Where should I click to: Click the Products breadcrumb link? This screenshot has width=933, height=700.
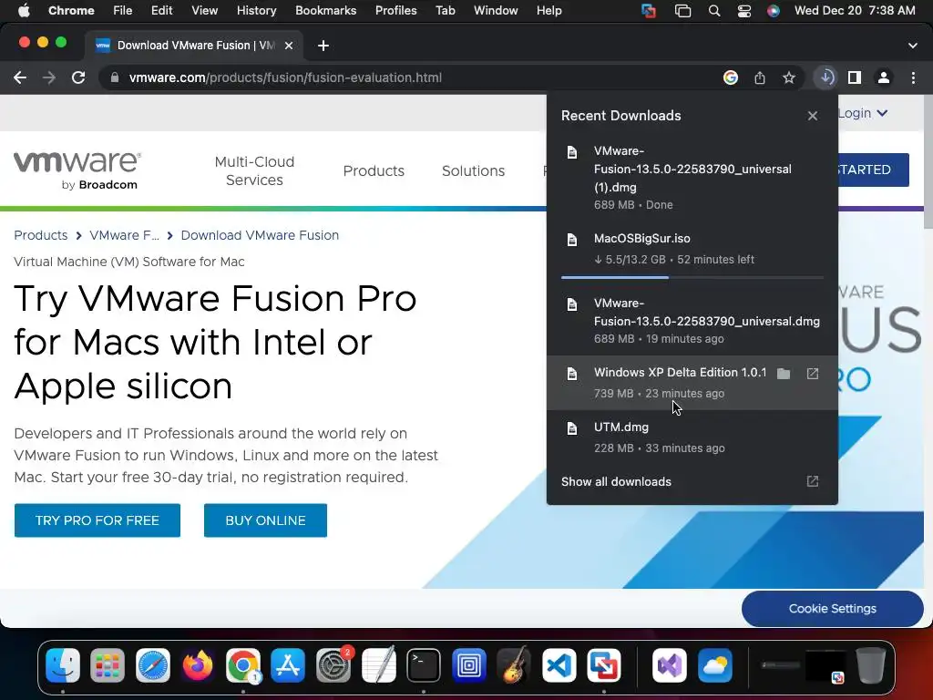(40, 235)
